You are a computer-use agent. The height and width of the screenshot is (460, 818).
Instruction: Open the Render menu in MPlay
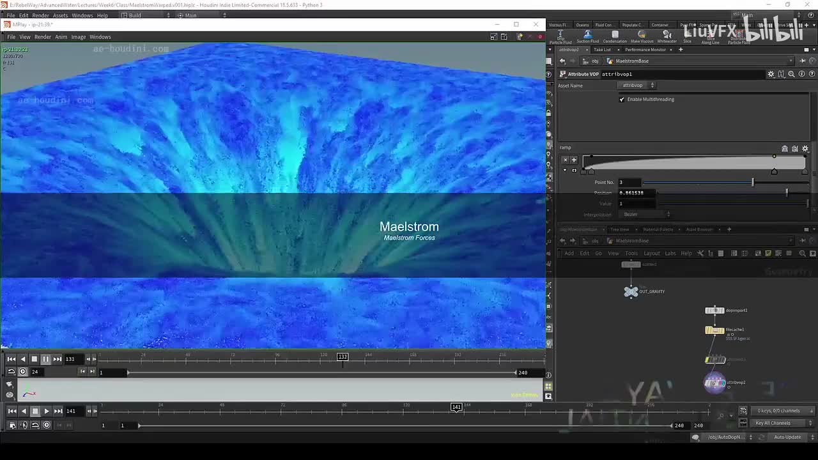pyautogui.click(x=42, y=37)
